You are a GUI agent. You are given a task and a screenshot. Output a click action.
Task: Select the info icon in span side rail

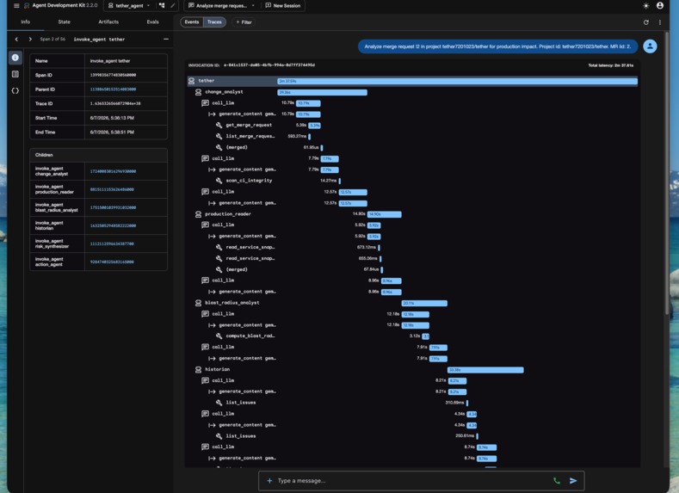point(15,58)
